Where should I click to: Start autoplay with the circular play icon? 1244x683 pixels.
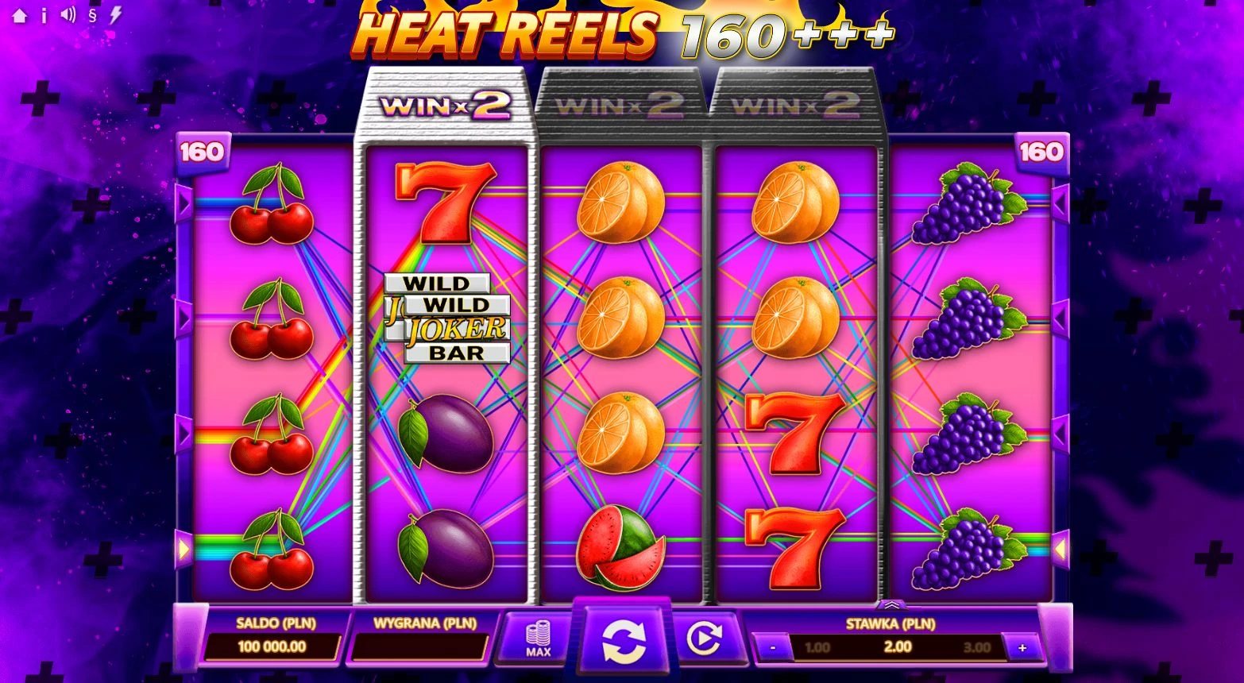click(704, 638)
